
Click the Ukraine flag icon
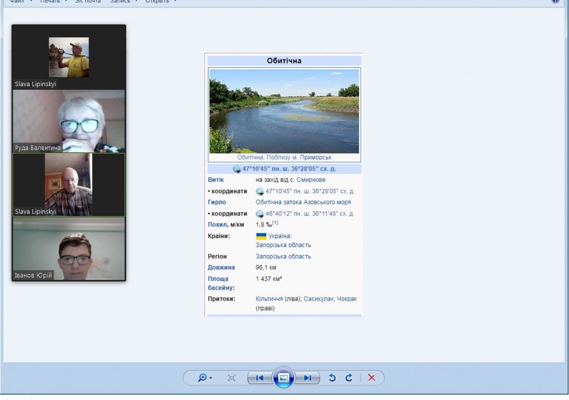click(261, 236)
